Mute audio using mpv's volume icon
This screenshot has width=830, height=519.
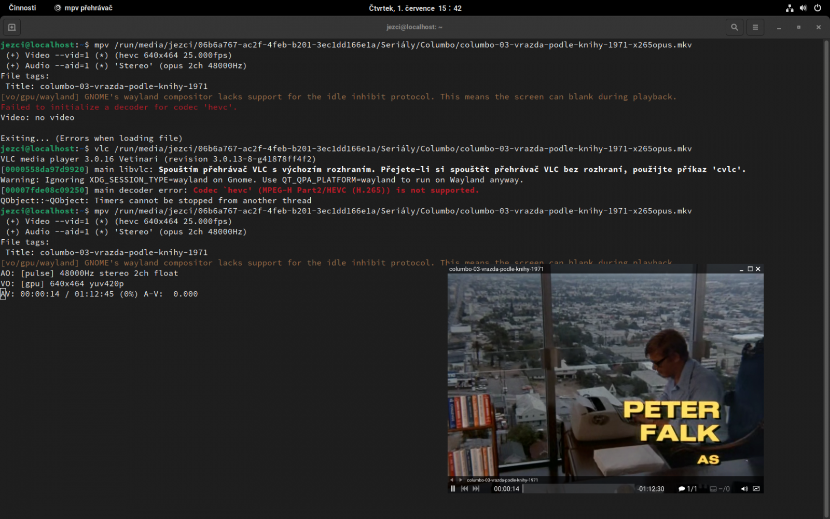(745, 488)
